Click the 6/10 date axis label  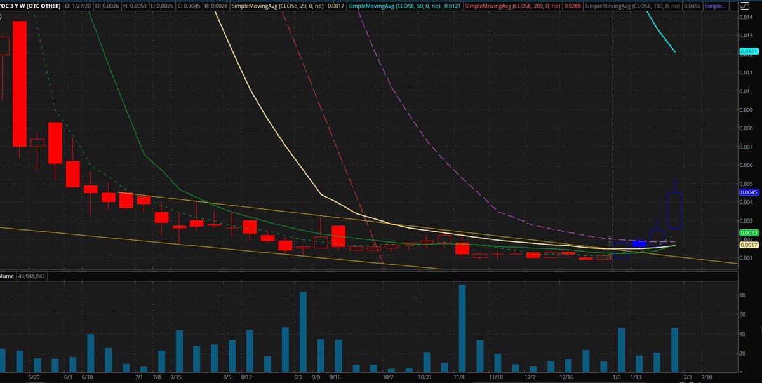pyautogui.click(x=88, y=377)
